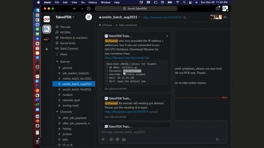Screen dimensions: 264x148
Task: Open Saved items
Action: 68,43
